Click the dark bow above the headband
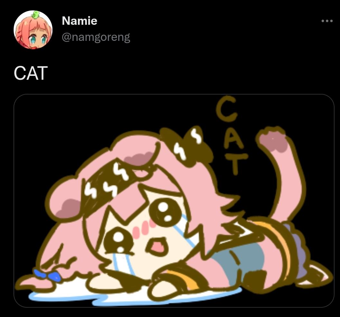Viewport: 340px width, 317px height. click(x=186, y=145)
